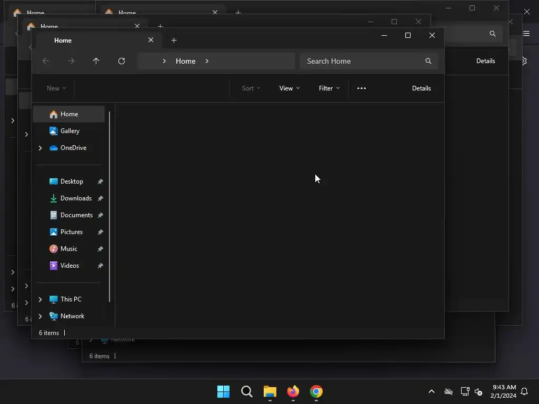The height and width of the screenshot is (404, 539).
Task: Click the search magnifier in Search Home box
Action: 428,61
